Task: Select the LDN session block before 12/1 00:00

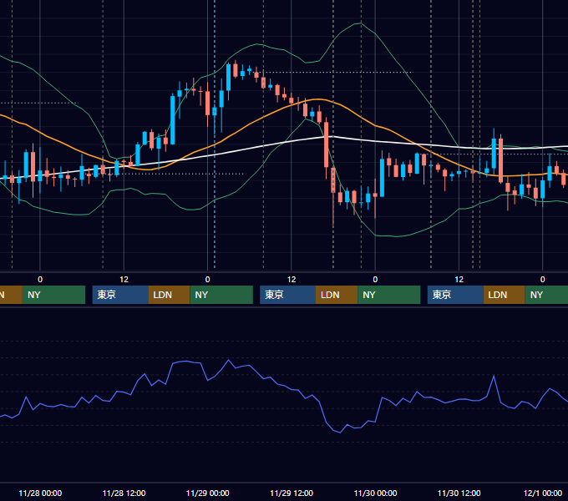Action: pos(505,295)
